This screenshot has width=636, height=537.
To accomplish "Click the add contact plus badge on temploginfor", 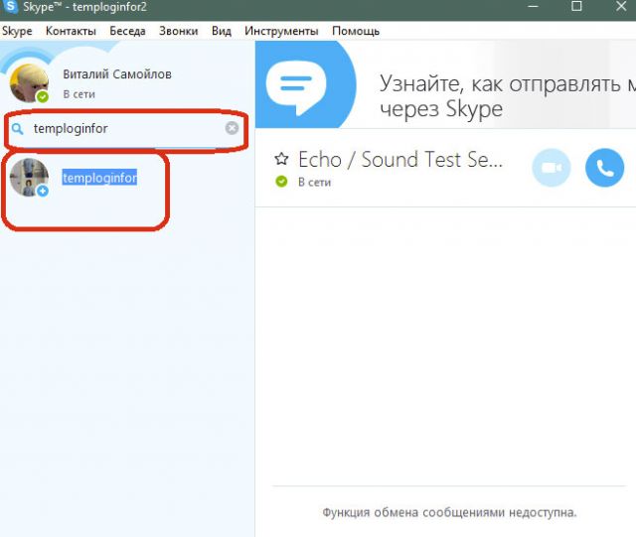I will 43,191.
